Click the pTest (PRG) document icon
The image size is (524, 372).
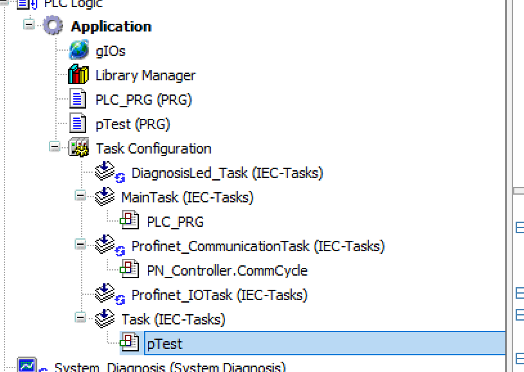click(x=78, y=124)
